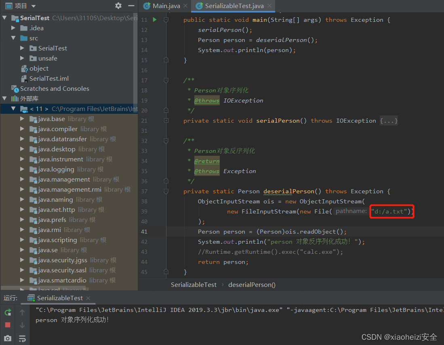
Task: Click the java.net.http library folder icon
Action: click(x=34, y=210)
